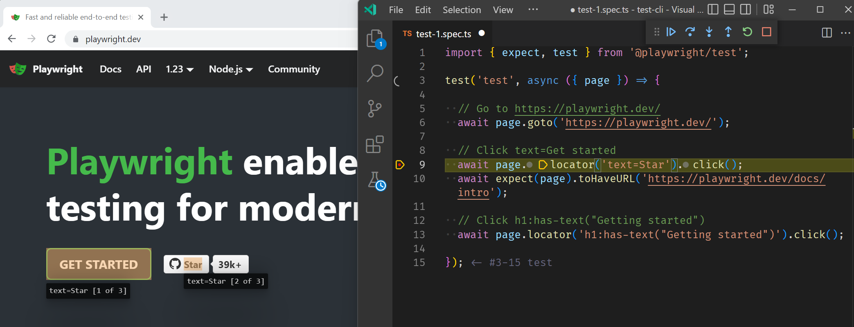The width and height of the screenshot is (854, 327).
Task: Toggle primary side bar layout icon
Action: click(713, 9)
